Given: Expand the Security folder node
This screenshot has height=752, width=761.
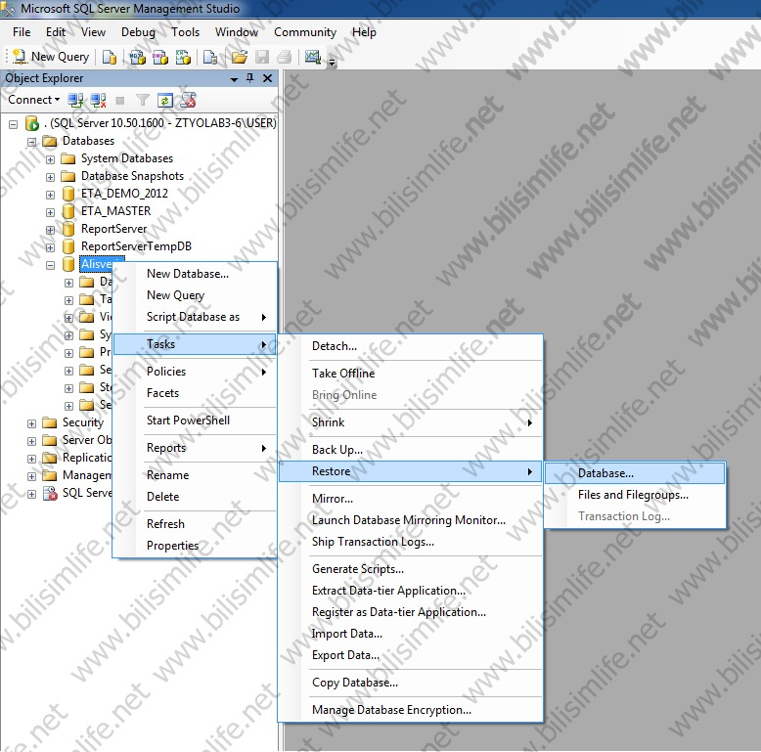Looking at the screenshot, I should pos(32,422).
